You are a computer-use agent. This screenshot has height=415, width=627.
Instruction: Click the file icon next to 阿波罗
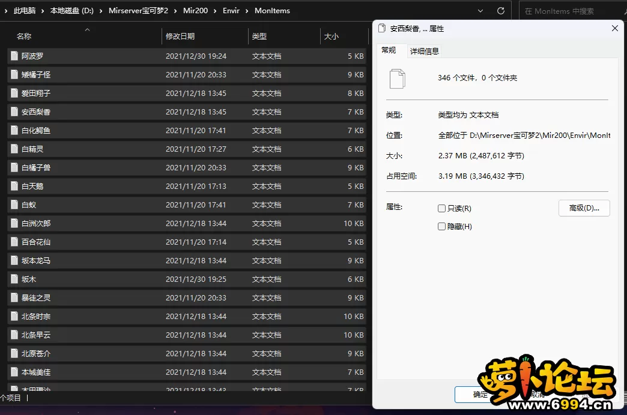pos(14,56)
